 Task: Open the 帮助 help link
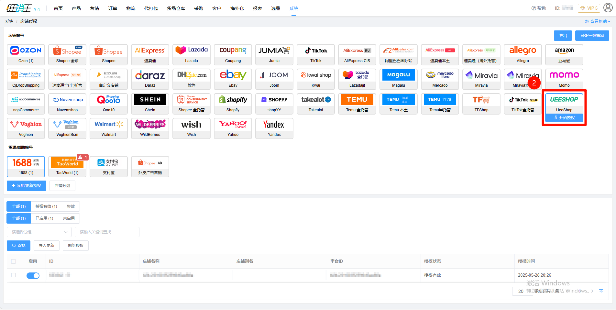[x=539, y=8]
